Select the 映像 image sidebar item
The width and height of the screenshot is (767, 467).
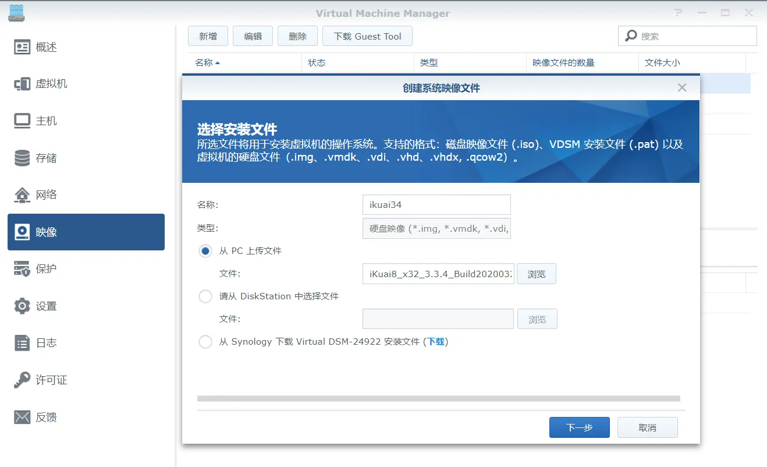click(x=86, y=232)
